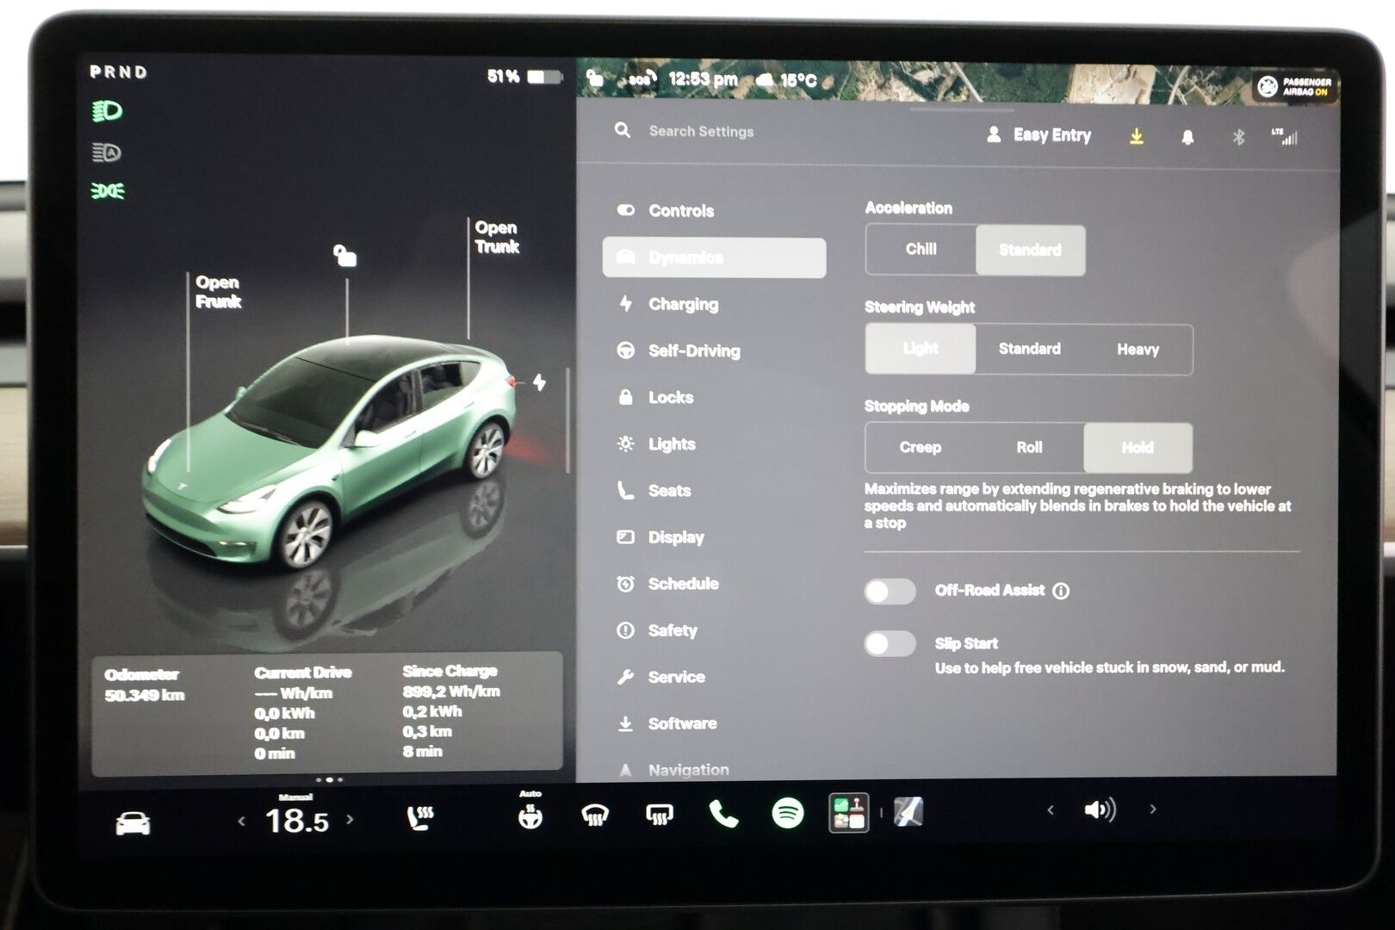
Task: Set Steering Weight to Standard
Action: (1029, 349)
